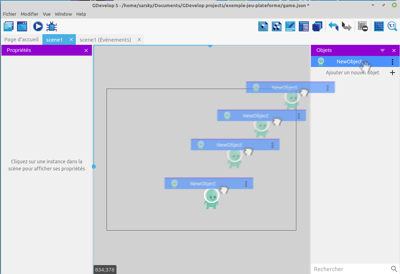Start the debugger bug icon
The height and width of the screenshot is (274, 400).
coord(52,27)
